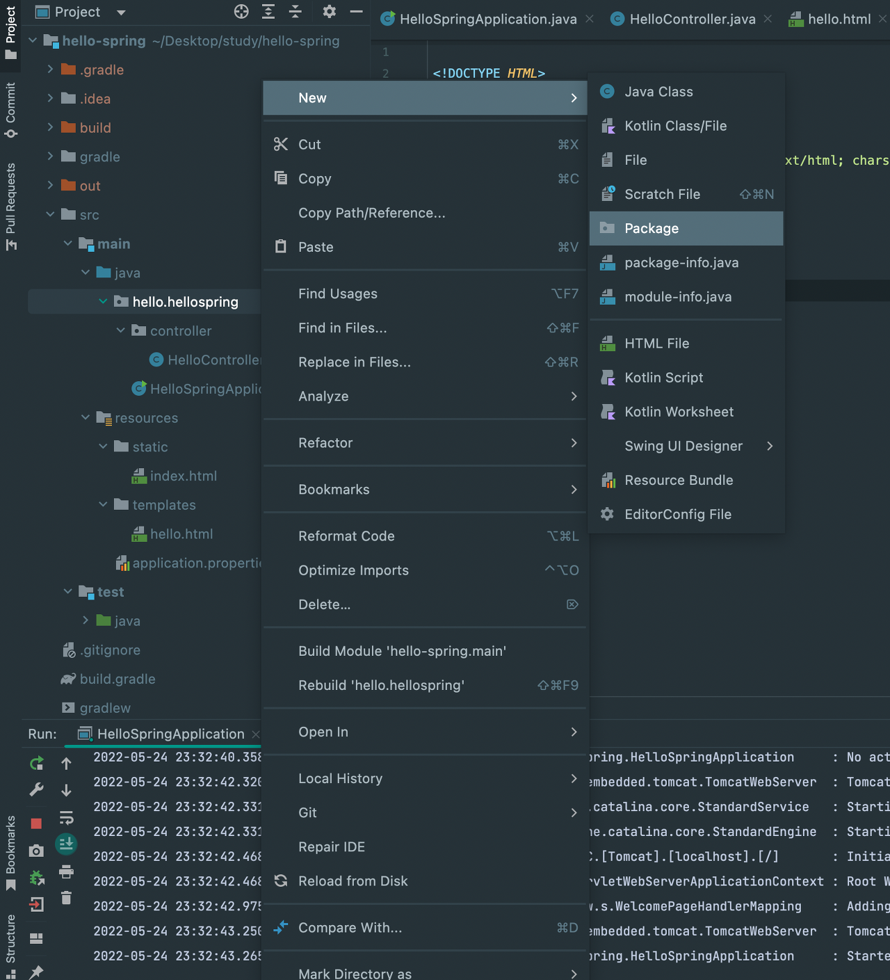The width and height of the screenshot is (890, 980).
Task: Select Compare With... menu entry
Action: pos(425,928)
